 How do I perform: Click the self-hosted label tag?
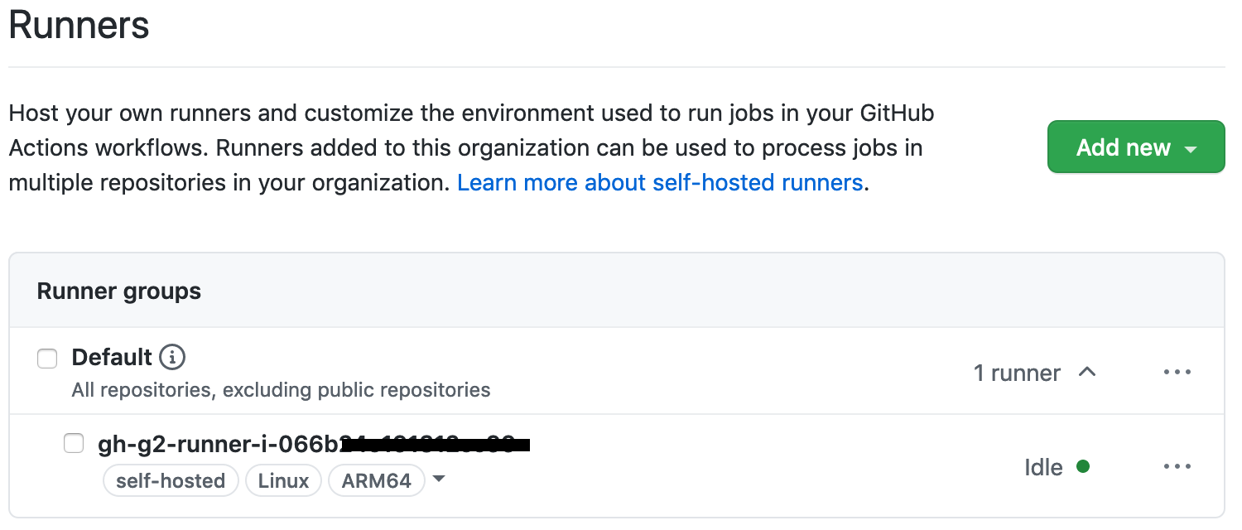pyautogui.click(x=171, y=481)
